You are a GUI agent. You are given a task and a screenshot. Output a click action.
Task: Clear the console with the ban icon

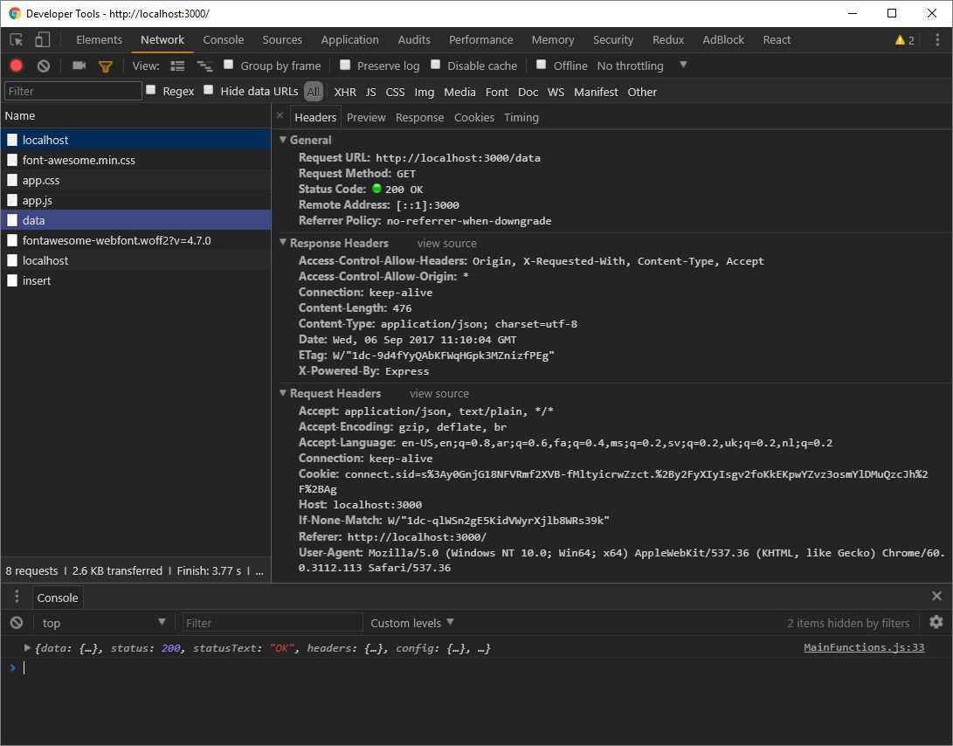[17, 622]
